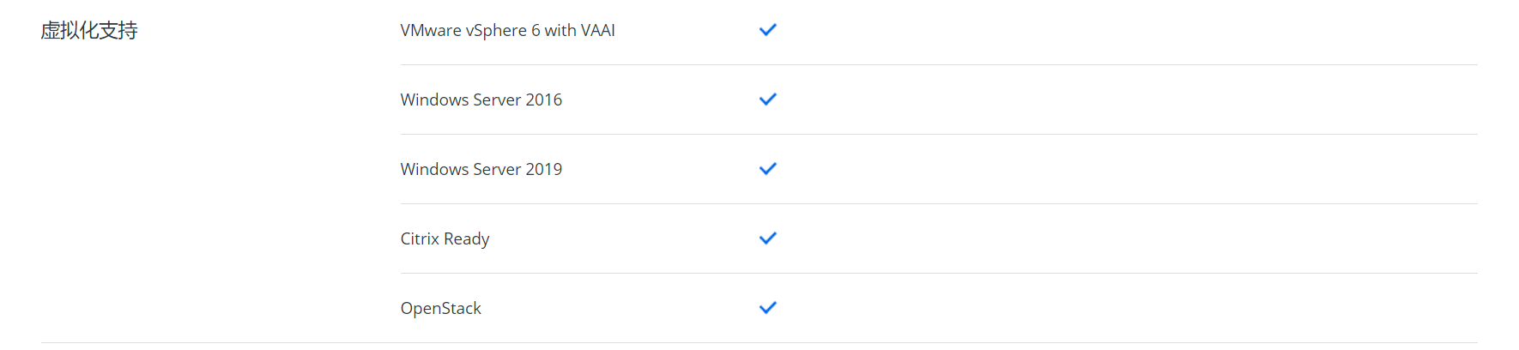Viewport: 1519px width, 350px height.
Task: Click the Windows Server 2019 checkmark icon
Action: [x=767, y=169]
